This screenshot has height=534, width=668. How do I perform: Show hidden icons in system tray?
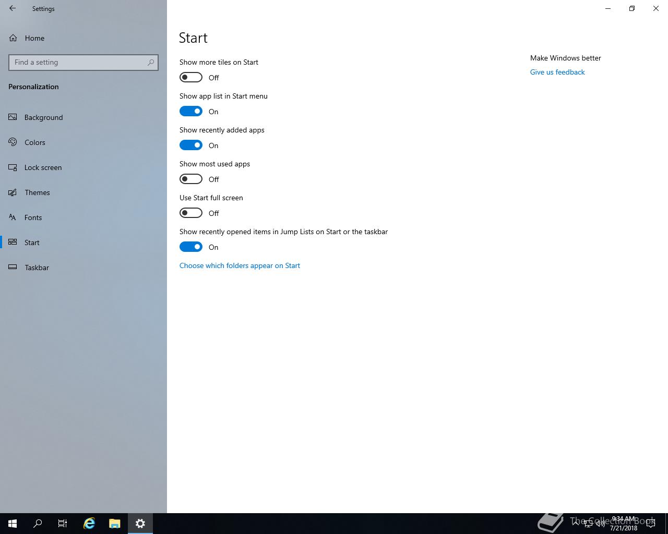(576, 524)
